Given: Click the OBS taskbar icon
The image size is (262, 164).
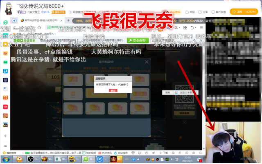Looking at the screenshot, I should [x=33, y=159].
